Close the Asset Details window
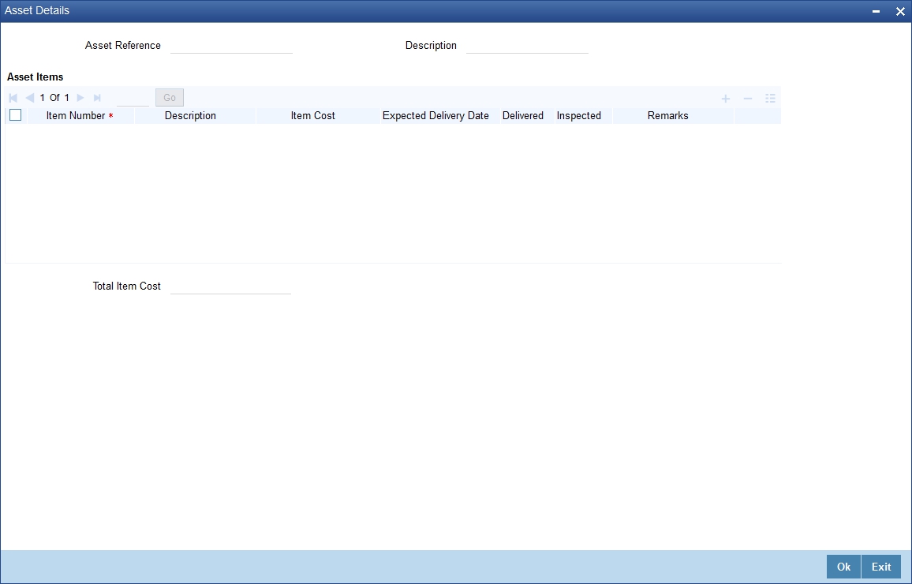This screenshot has width=912, height=584. (x=900, y=12)
